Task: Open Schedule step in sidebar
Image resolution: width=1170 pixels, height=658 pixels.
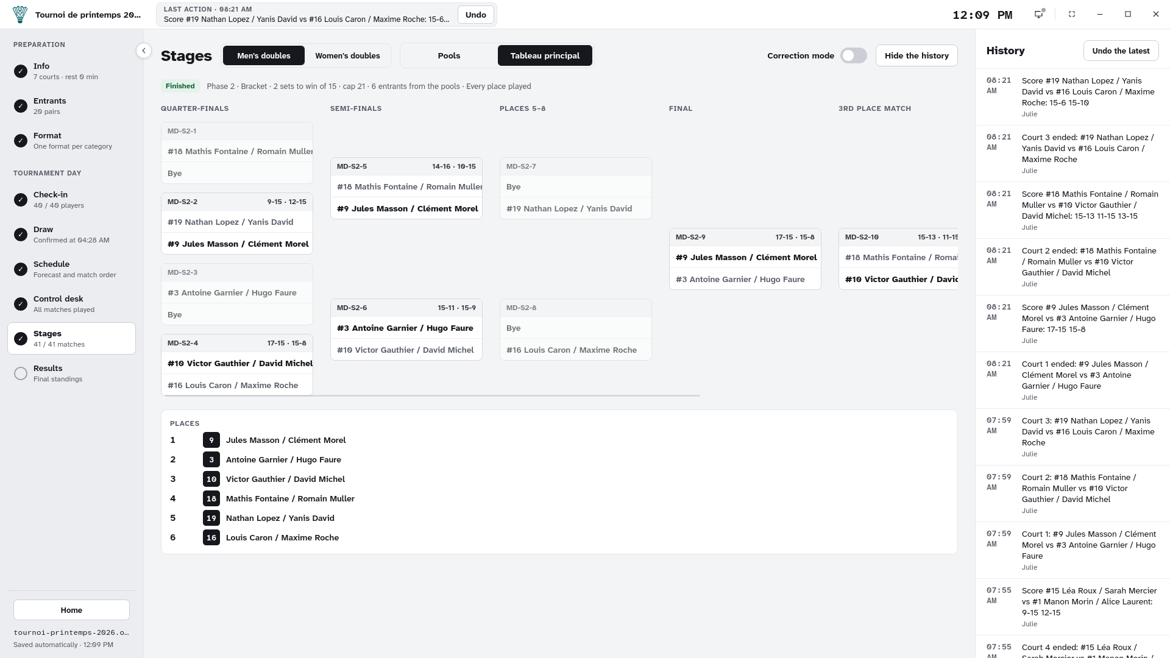Action: 71,269
